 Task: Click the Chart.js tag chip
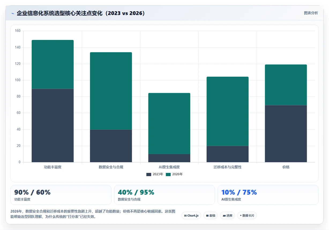click(x=191, y=216)
